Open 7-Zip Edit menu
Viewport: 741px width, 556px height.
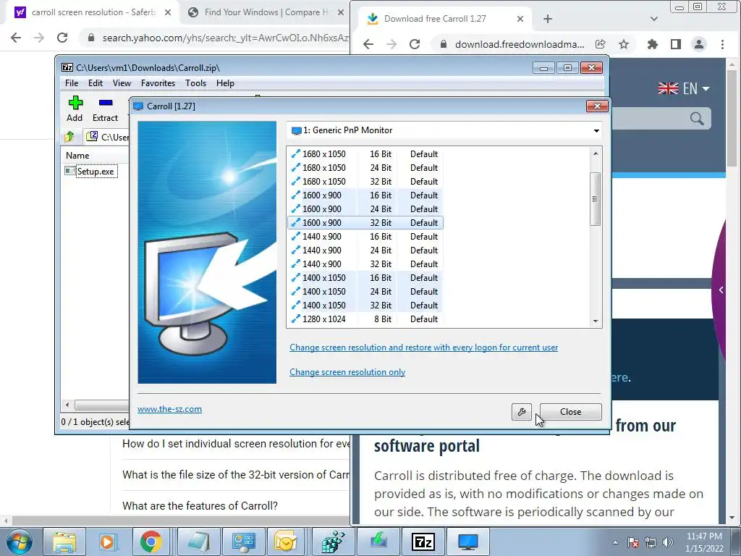[96, 83]
